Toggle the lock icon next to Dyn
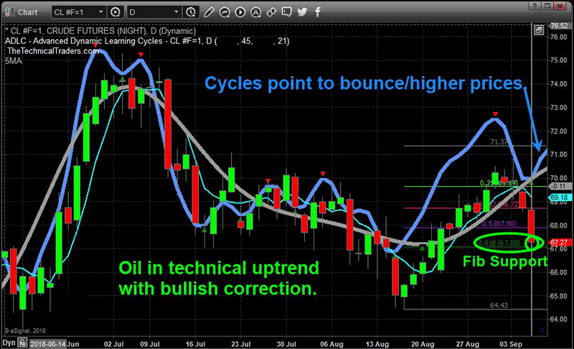 (22, 343)
